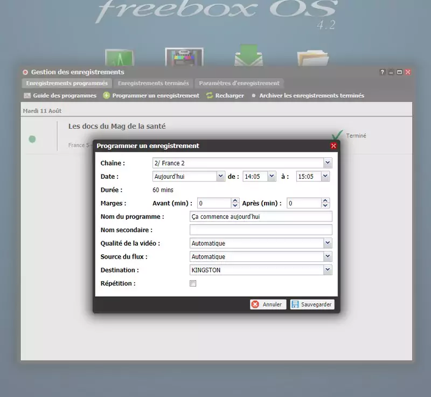
Task: Click the Guide des programmes icon
Action: click(27, 95)
